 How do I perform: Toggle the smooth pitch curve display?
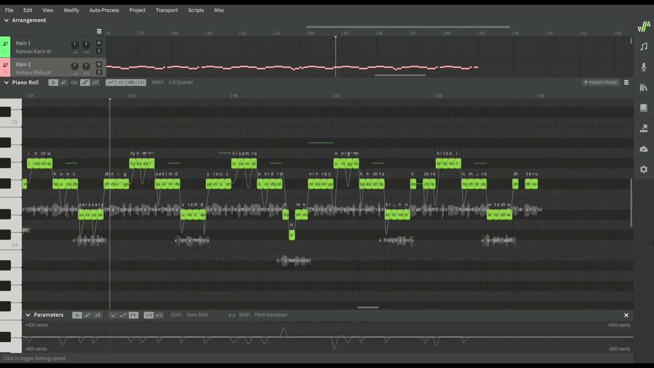click(x=110, y=82)
